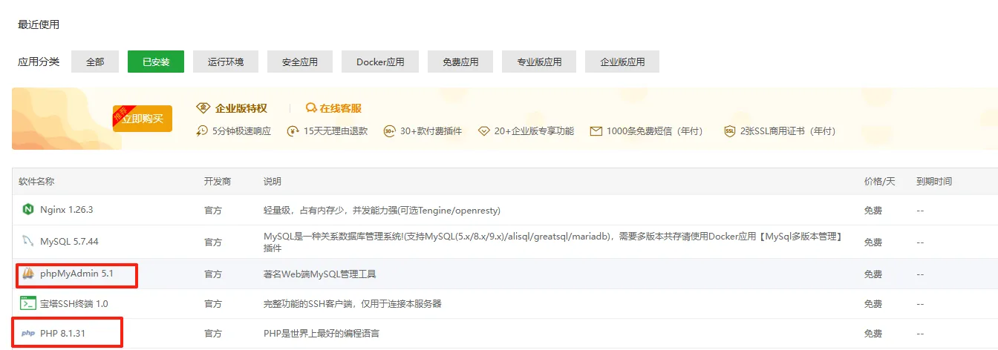Click description 完整功能的SSH客户端
This screenshot has height=350, width=998.
tap(353, 304)
